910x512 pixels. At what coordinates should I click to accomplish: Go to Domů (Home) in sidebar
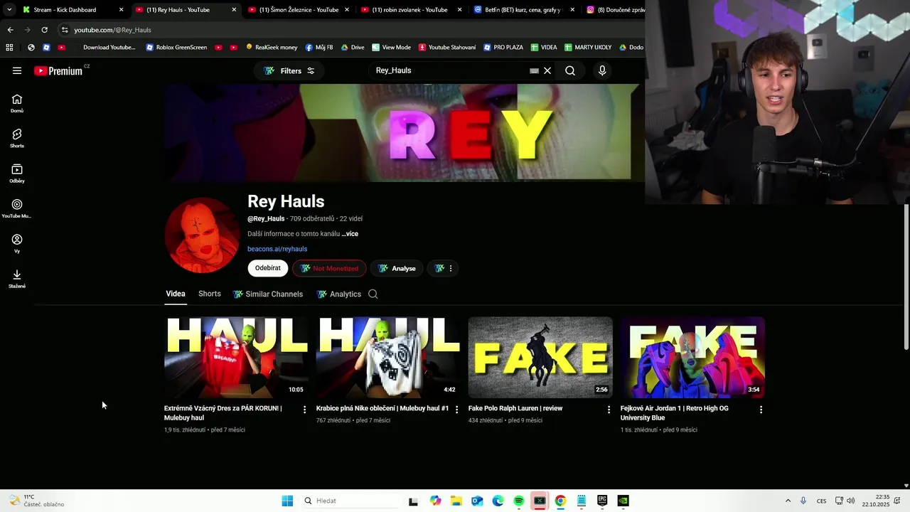17,103
